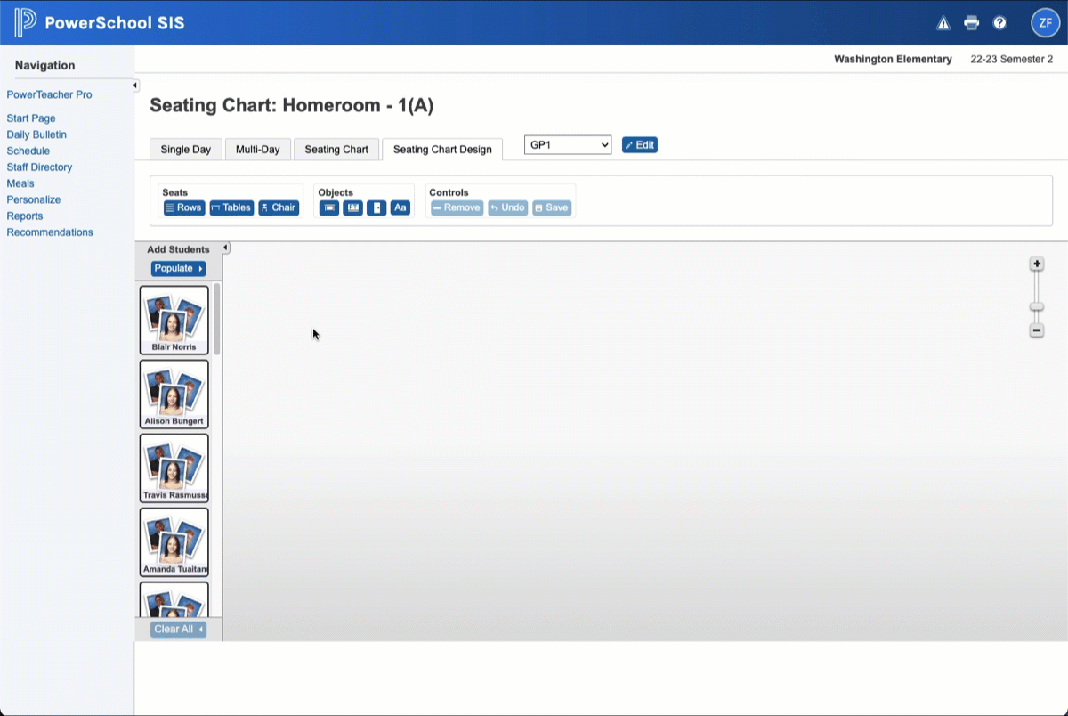Insert a text label using the Aa object

pos(400,207)
